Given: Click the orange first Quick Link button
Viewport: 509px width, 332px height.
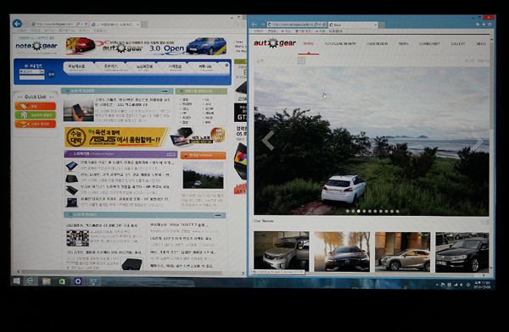Looking at the screenshot, I should point(36,106).
